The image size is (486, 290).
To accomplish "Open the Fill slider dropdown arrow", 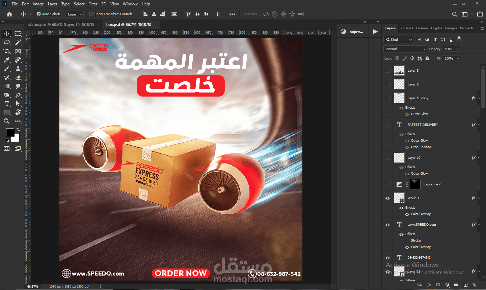I will click(x=458, y=59).
